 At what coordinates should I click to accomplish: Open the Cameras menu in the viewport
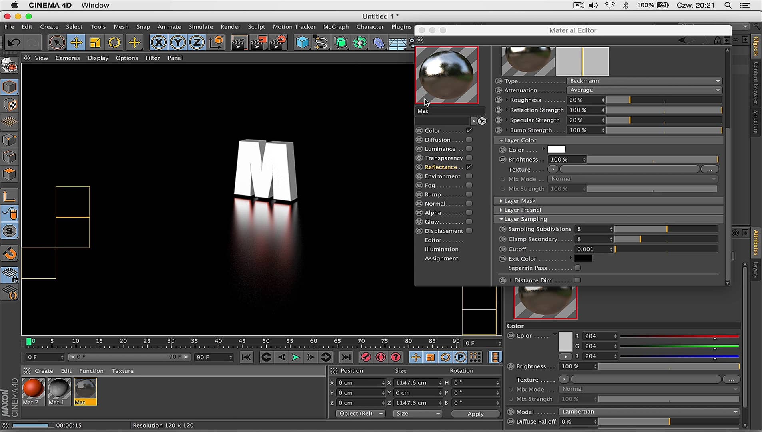coord(68,58)
